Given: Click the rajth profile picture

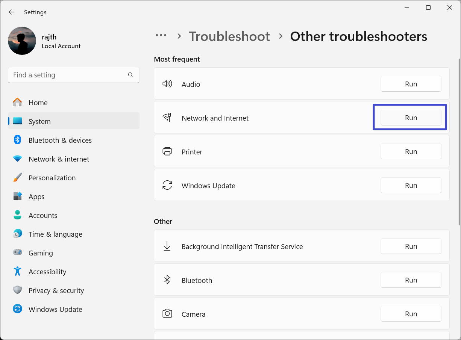Looking at the screenshot, I should click(22, 41).
